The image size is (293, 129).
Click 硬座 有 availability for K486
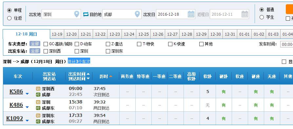point(256,105)
